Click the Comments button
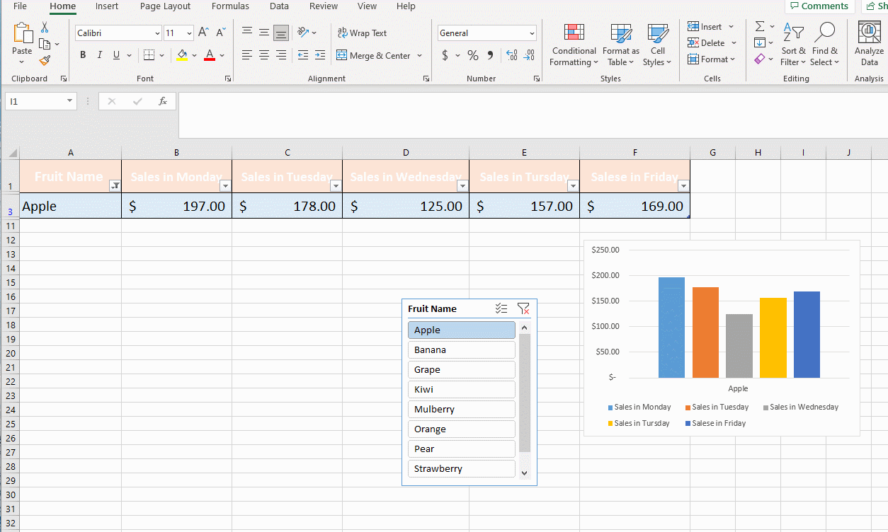The width and height of the screenshot is (888, 532). tap(819, 6)
